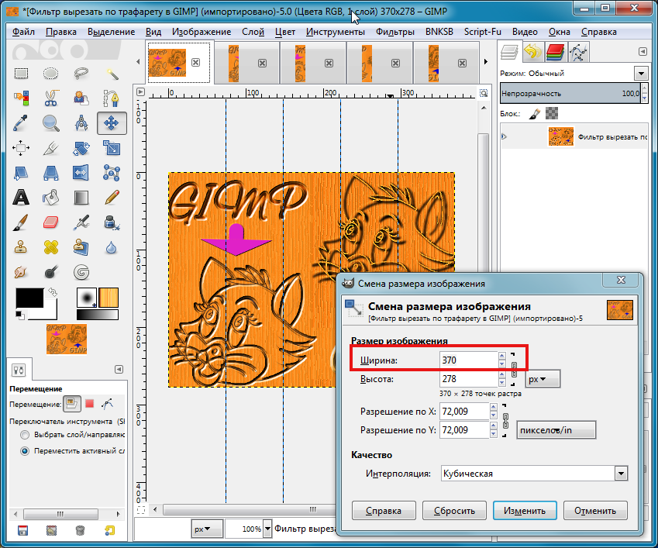Select the Paintbrush tool
The height and width of the screenshot is (548, 658).
click(x=21, y=222)
